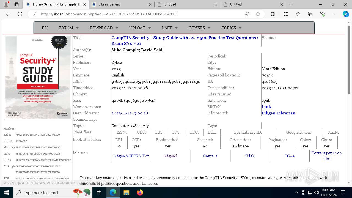
Task: Select the publisher name Sybex
Action: tap(117, 62)
